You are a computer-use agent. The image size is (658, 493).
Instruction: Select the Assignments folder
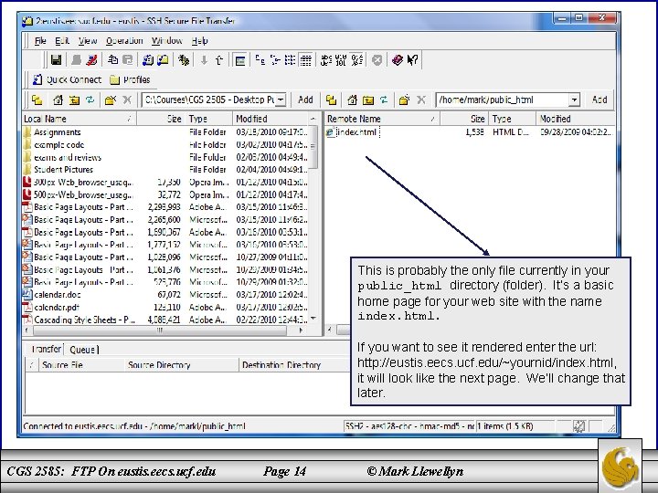[x=57, y=132]
